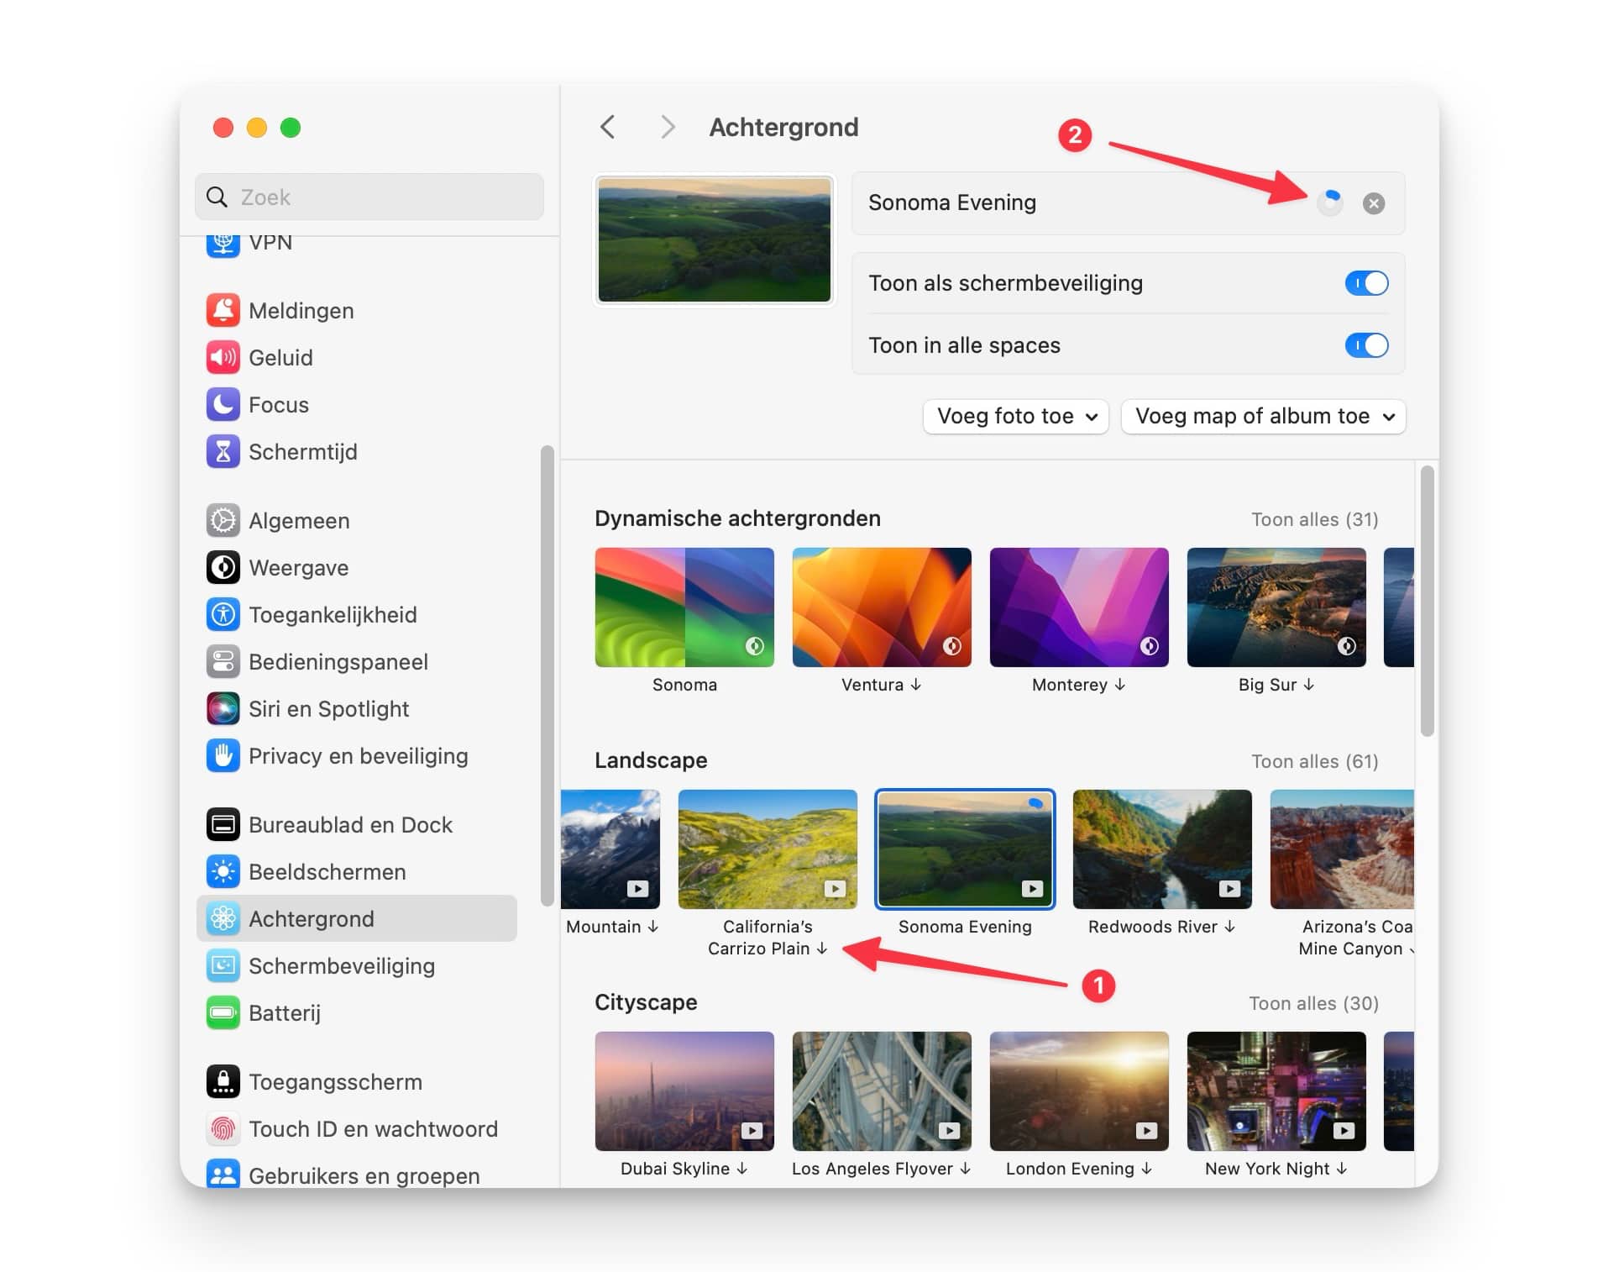Select the Achtergrond flower icon
Screen dimensions: 1619x1272
pyautogui.click(x=223, y=919)
